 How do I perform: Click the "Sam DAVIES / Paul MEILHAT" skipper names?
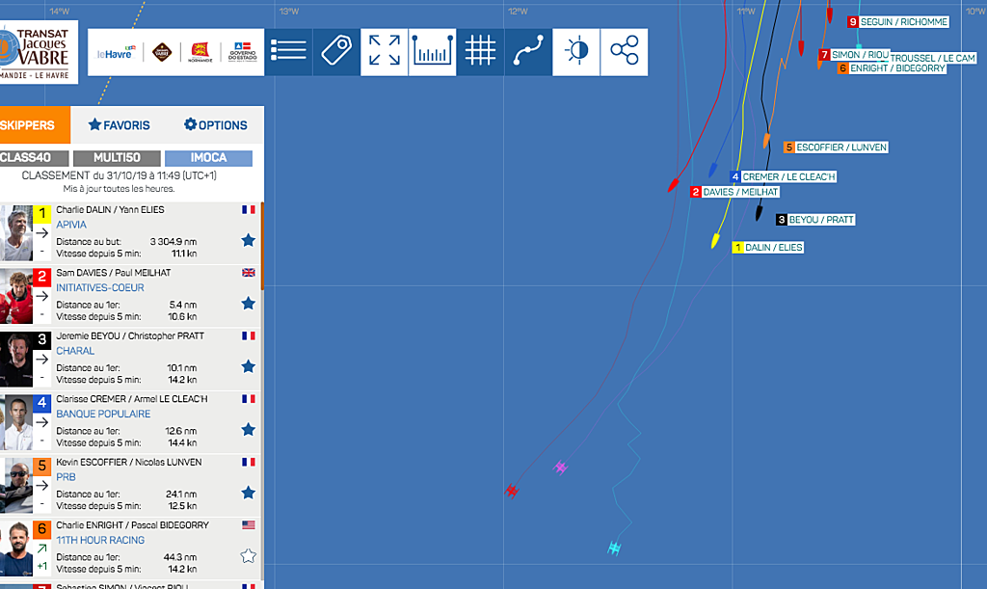[x=114, y=273]
